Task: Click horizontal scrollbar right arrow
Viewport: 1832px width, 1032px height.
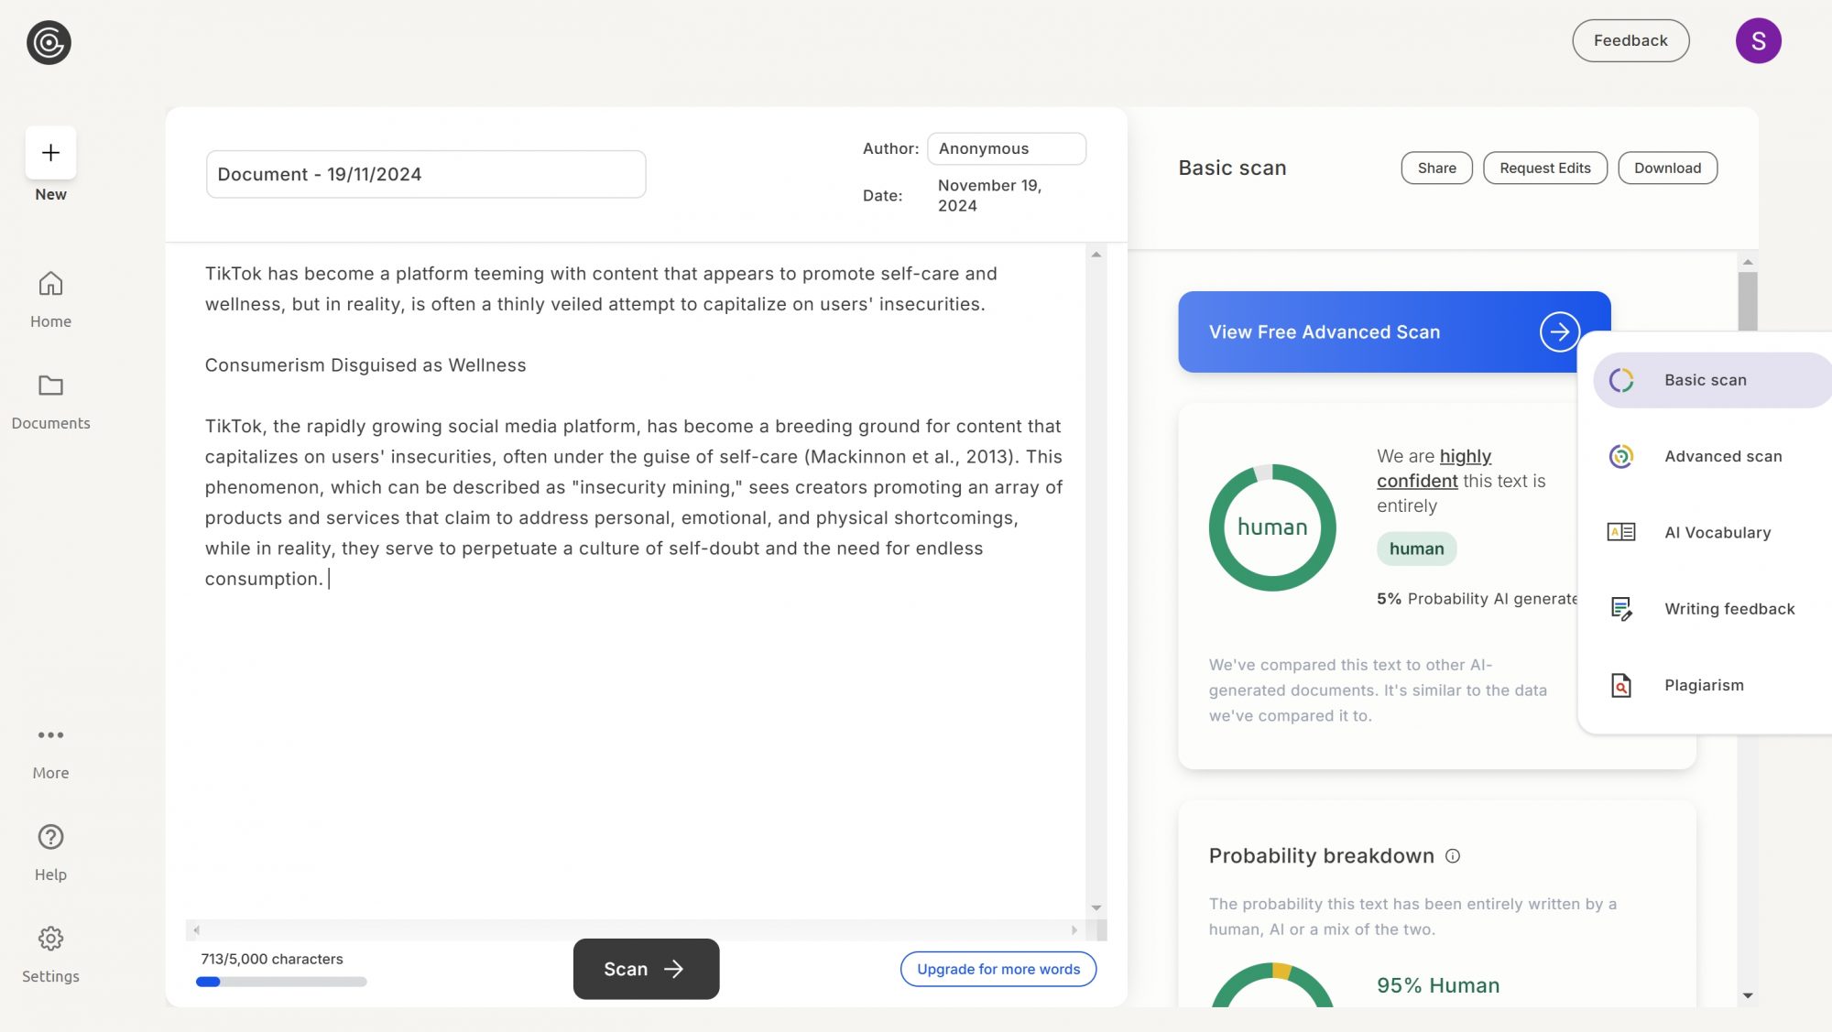Action: click(1074, 929)
